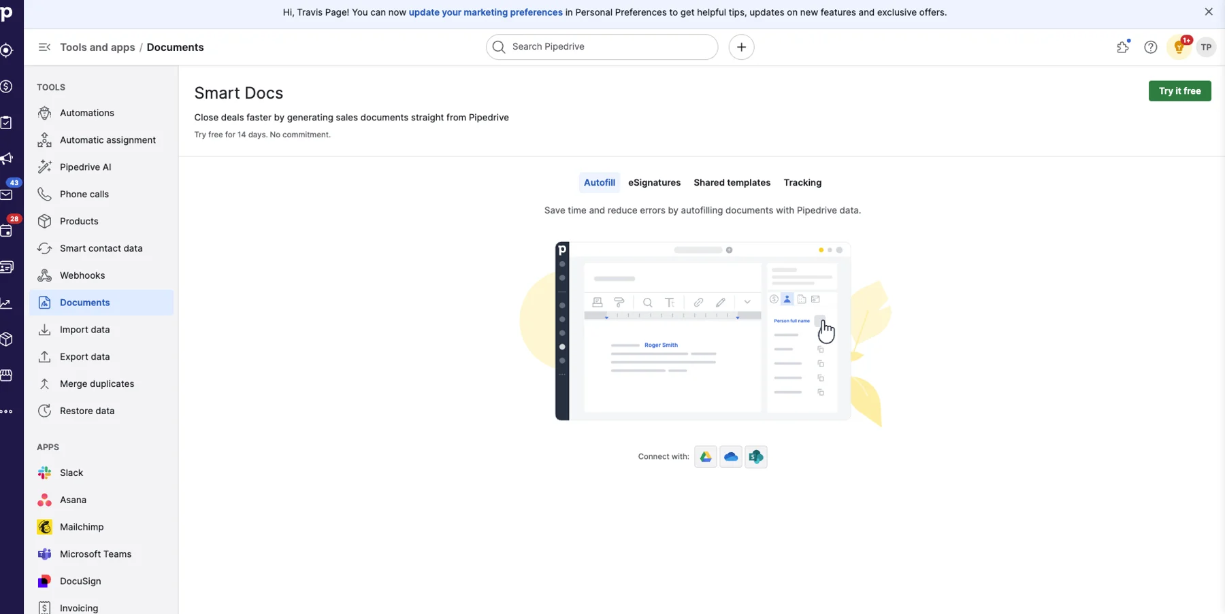1225x614 pixels.
Task: Follow the update your marketing preferences link
Action: tap(485, 12)
